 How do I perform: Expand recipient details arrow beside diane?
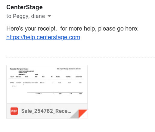tap(49, 16)
